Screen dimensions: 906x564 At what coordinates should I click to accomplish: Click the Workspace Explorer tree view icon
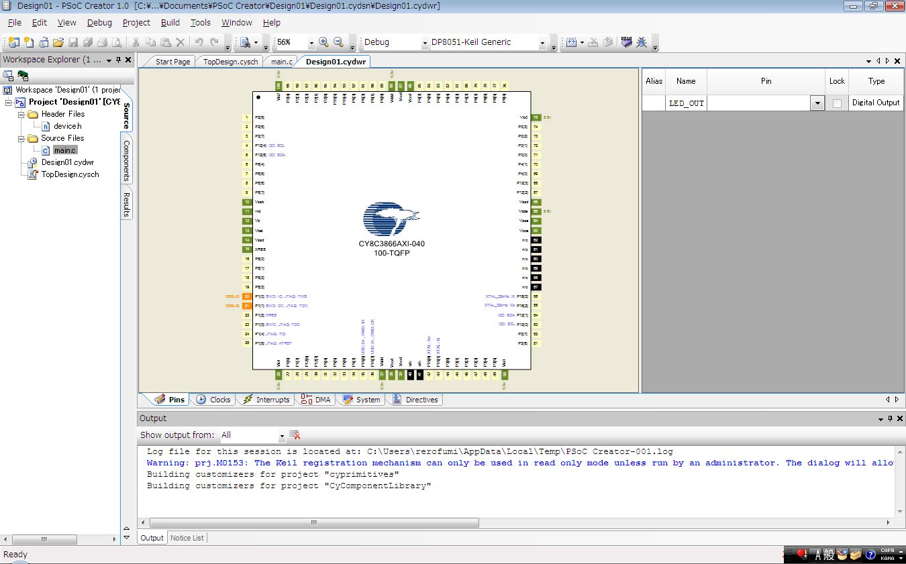(x=9, y=75)
